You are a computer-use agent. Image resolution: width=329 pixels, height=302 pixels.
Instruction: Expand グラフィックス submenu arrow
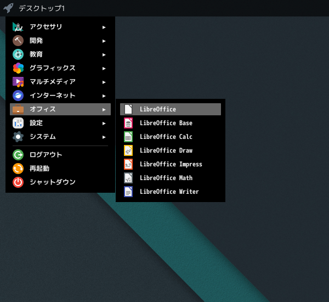point(104,69)
